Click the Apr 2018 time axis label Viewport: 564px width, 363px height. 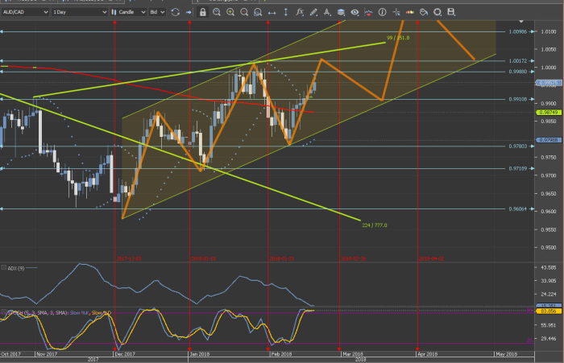coord(427,354)
